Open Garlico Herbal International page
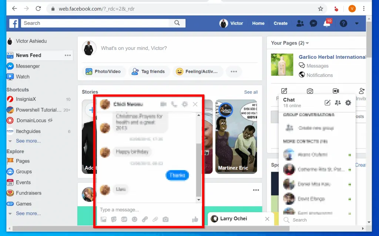This screenshot has width=379, height=236. coord(332,57)
